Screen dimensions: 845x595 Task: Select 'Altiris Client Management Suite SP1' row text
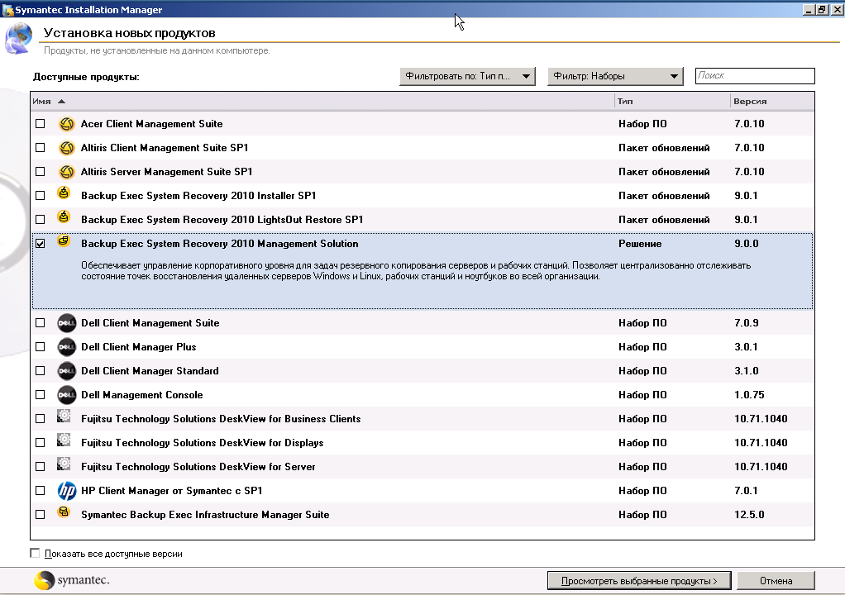coord(165,148)
